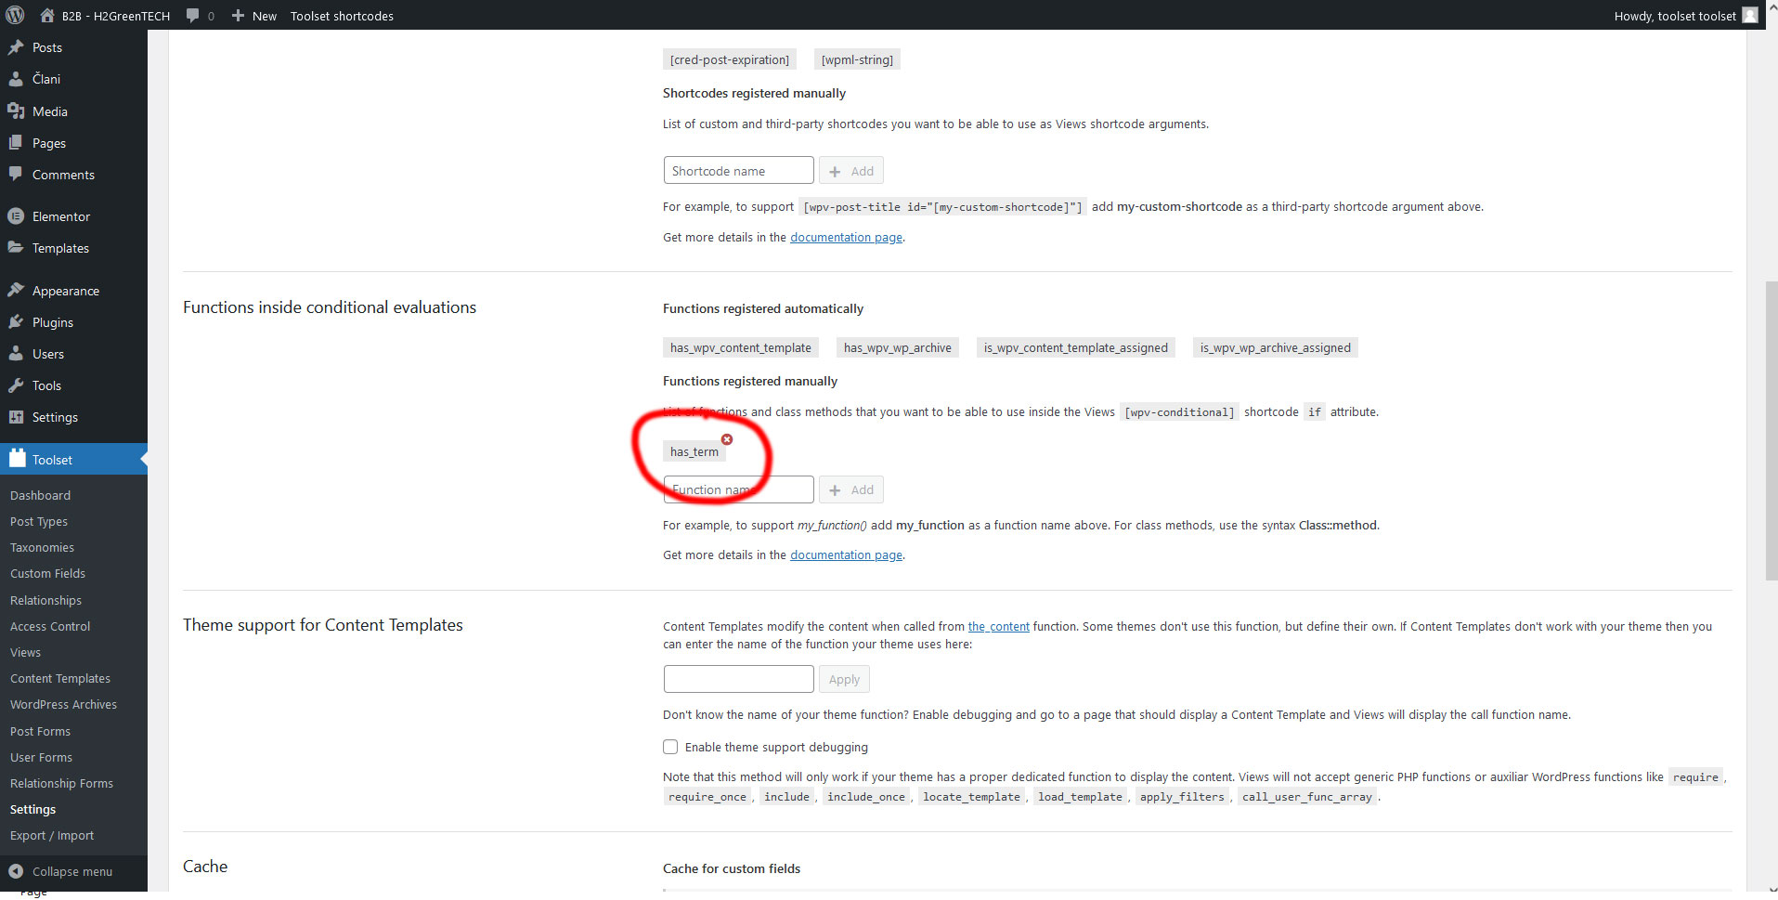Click the WordPress logo icon
This screenshot has height=900, width=1778.
coord(15,15)
